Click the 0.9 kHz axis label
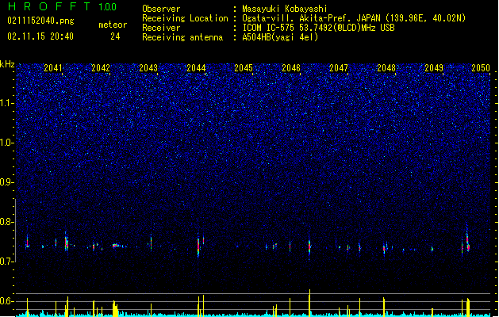The height and width of the screenshot is (317, 499). click(7, 182)
